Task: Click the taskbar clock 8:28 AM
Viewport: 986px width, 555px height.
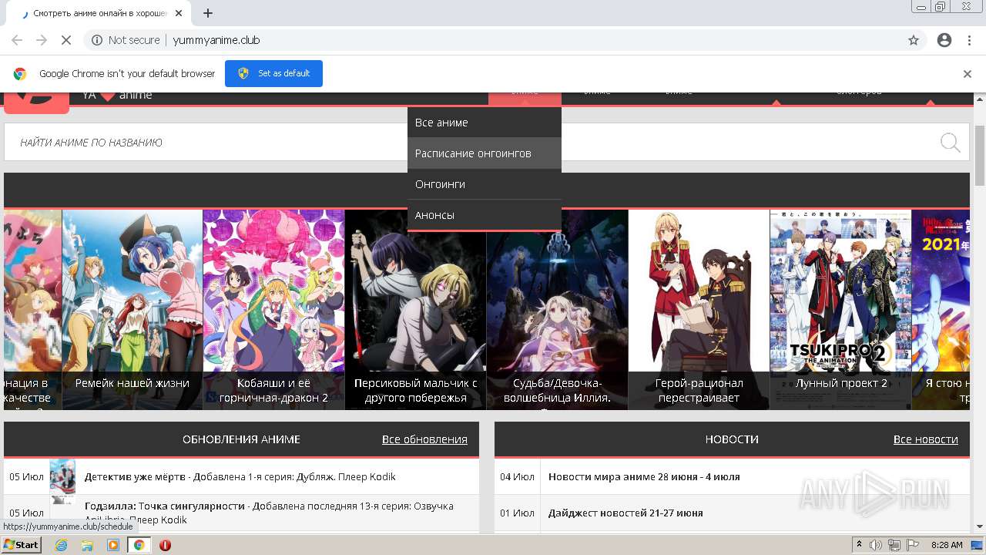Action: click(x=947, y=545)
